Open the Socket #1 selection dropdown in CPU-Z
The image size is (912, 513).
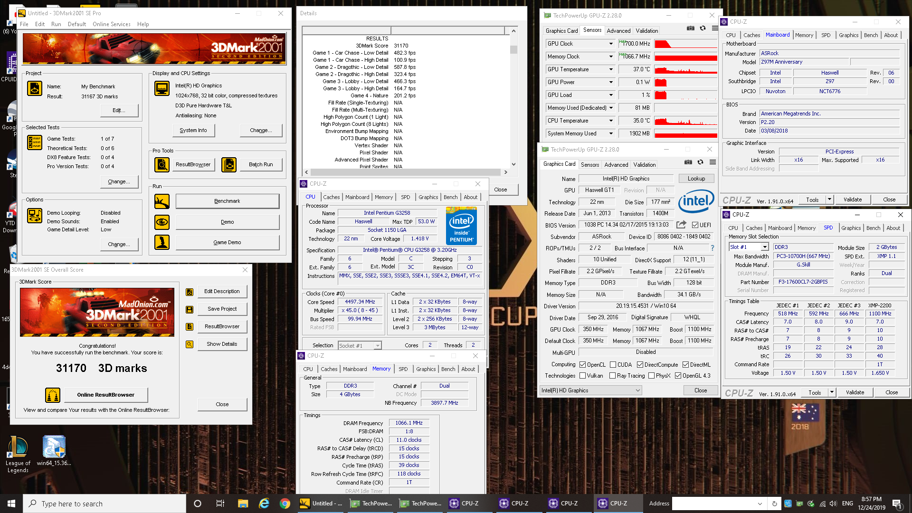(360, 346)
